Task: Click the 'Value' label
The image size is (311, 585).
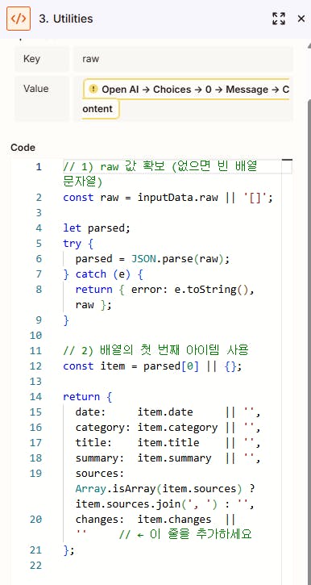Action: [x=35, y=89]
